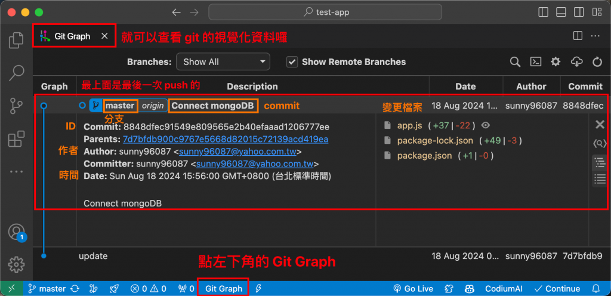
Task: Switch to file list view icon
Action: click(600, 179)
